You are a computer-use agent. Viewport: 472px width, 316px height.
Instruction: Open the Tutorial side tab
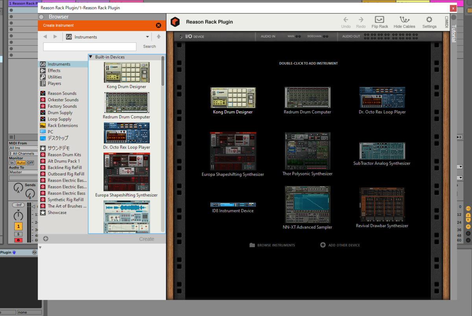click(453, 33)
